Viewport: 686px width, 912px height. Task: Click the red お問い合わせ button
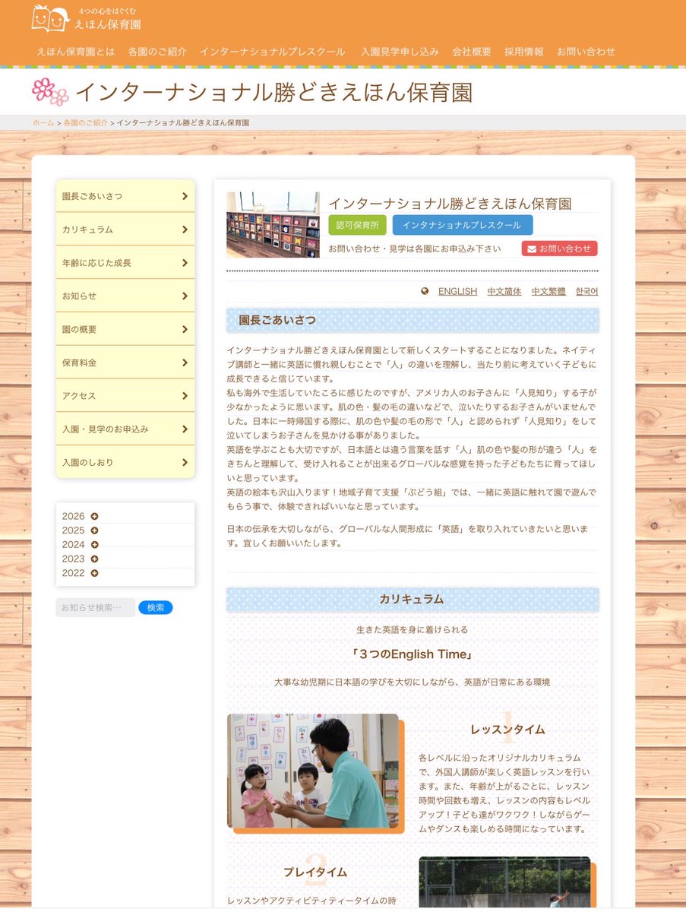tap(559, 249)
